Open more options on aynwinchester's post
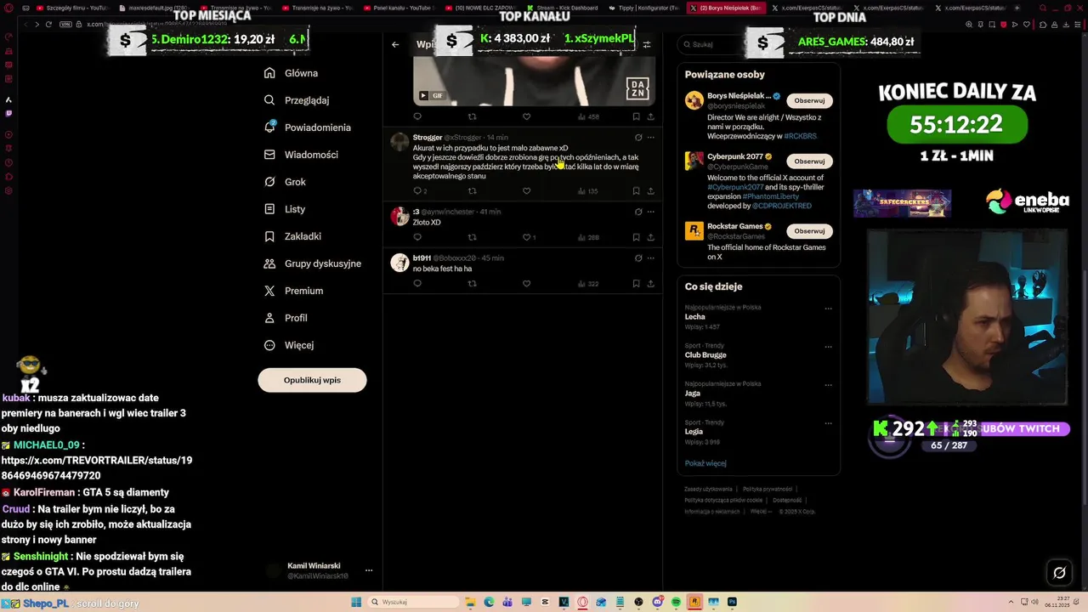This screenshot has height=612, width=1088. coord(651,212)
